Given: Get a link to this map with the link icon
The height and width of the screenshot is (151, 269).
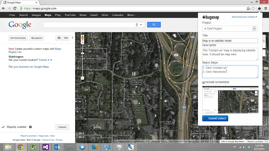Looking at the screenshot, I should tap(66, 38).
